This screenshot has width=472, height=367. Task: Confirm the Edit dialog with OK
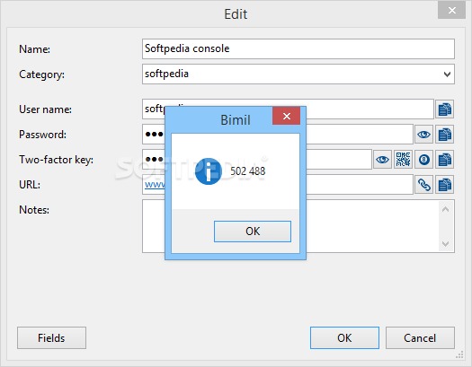[x=344, y=338]
